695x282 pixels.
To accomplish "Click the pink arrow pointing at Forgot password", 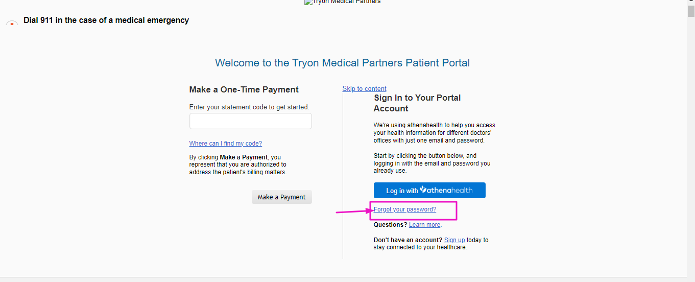I will pyautogui.click(x=354, y=211).
